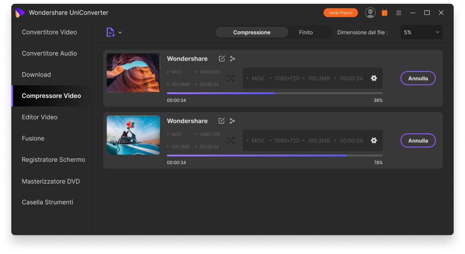Click the canyon video thumbnail
Screen dimensions: 465x254
(133, 73)
